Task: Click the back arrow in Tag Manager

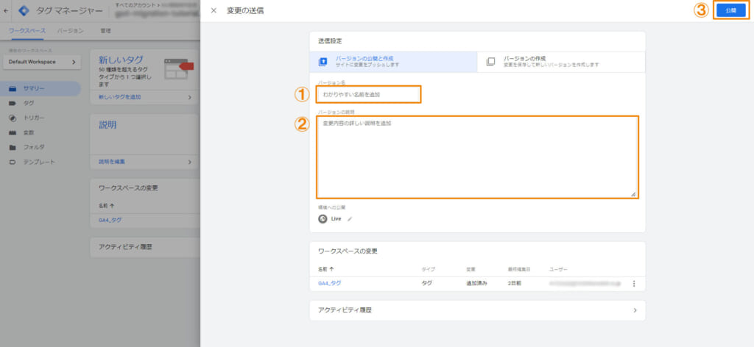Action: tap(5, 10)
